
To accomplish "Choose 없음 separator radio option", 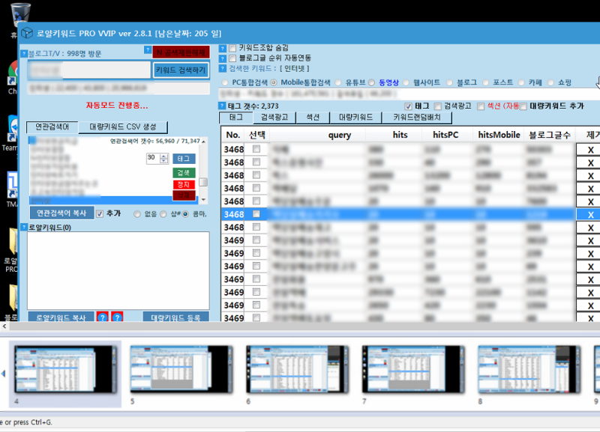I will tap(137, 214).
